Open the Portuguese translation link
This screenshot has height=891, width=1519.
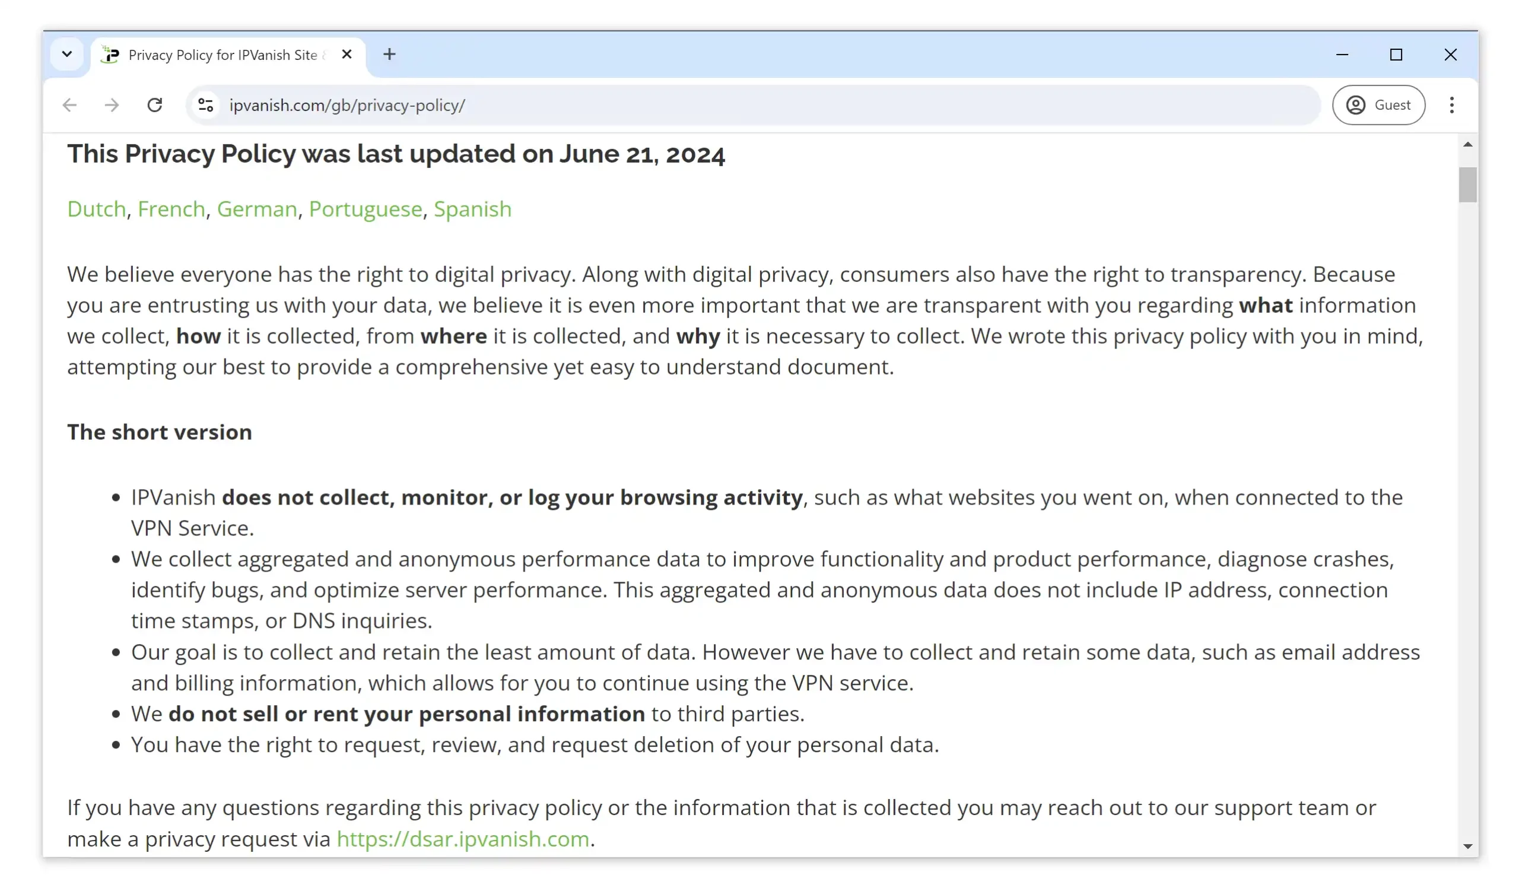[x=366, y=209]
